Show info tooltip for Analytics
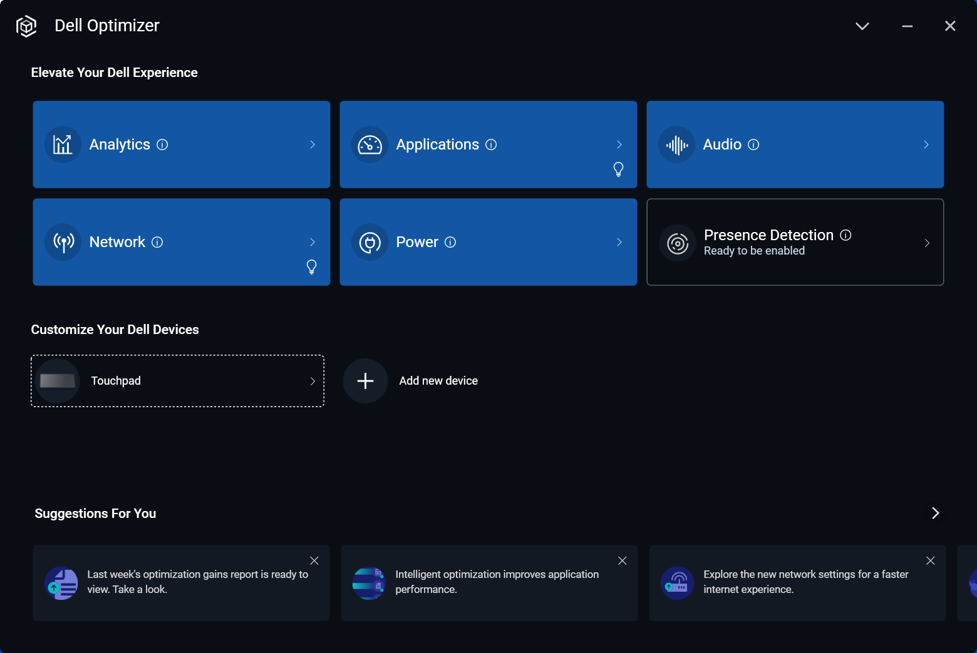Screen dimensions: 977x653 [x=162, y=144]
